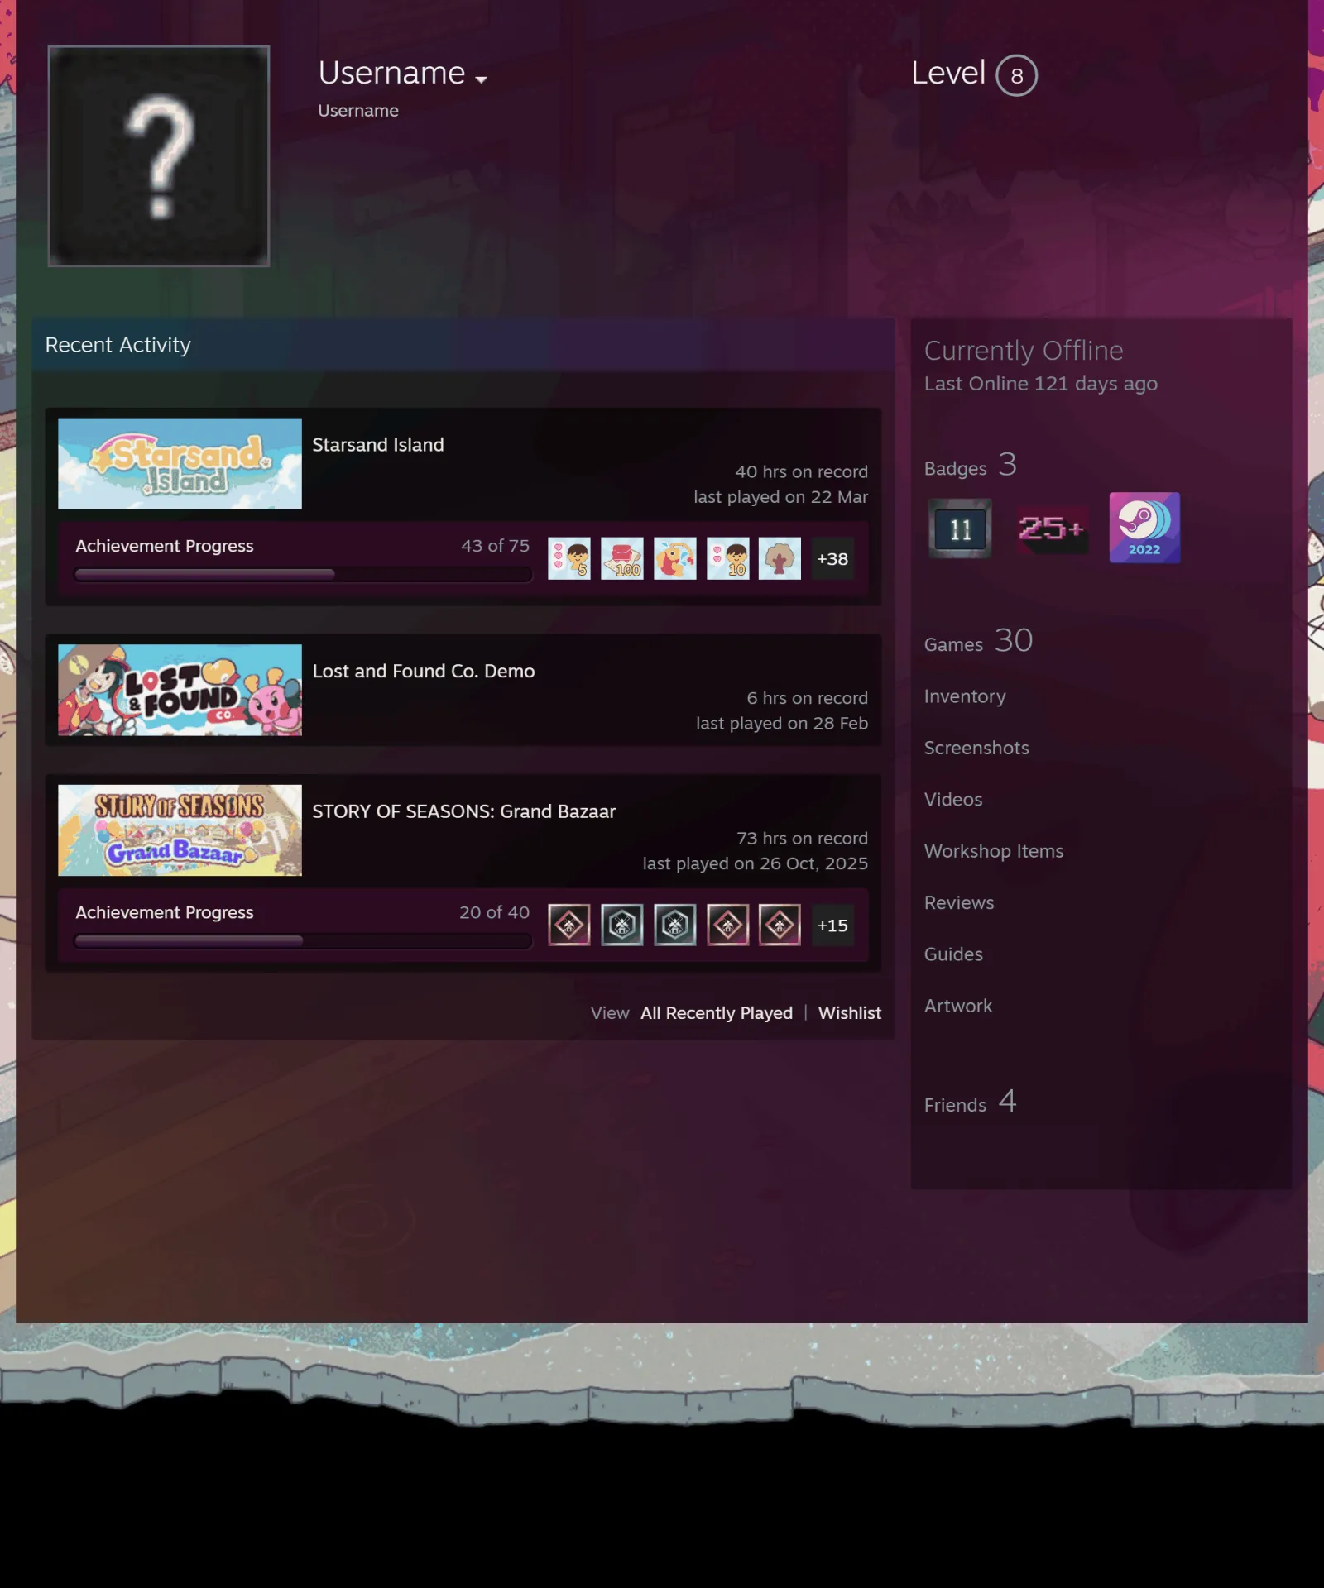Open the first Starsand Island achievement icon
Screen dimensions: 1324x1588
coord(569,558)
